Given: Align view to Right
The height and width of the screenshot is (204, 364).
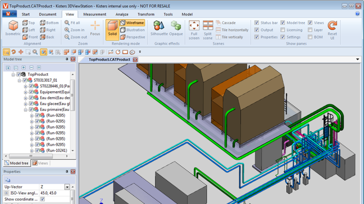Looking at the screenshot, I should tap(48, 30).
